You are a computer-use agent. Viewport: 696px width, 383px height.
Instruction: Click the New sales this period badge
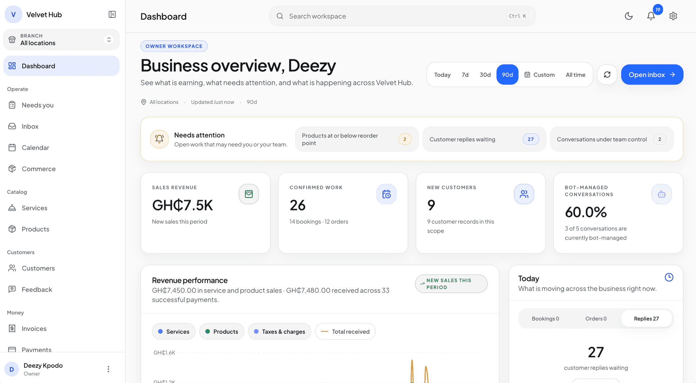451,284
